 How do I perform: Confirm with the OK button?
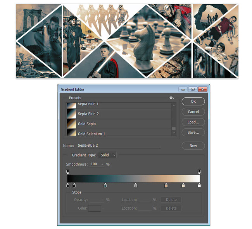(x=193, y=101)
